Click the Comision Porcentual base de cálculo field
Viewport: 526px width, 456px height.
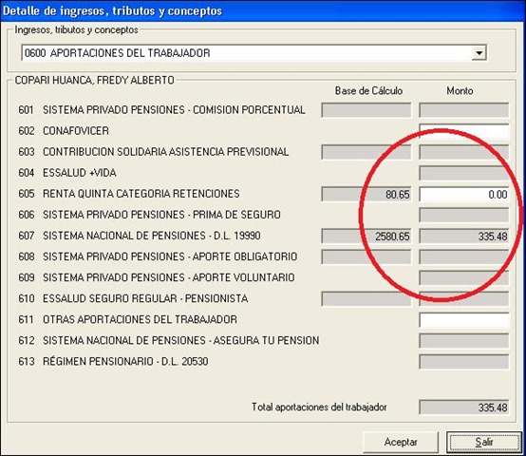click(x=366, y=110)
